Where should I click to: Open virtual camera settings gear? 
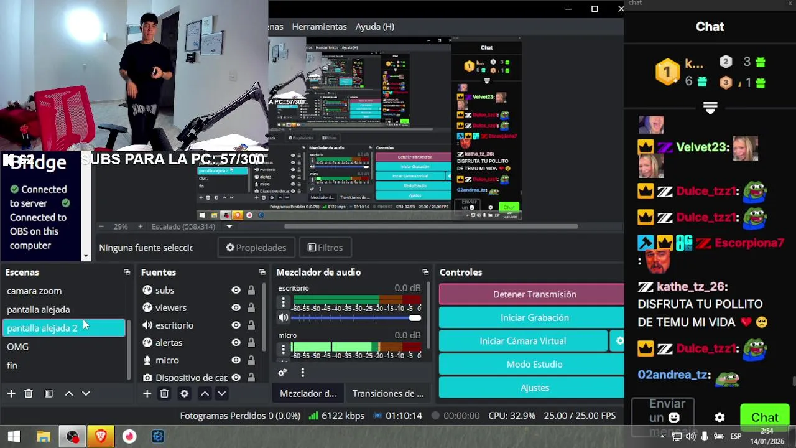(619, 341)
